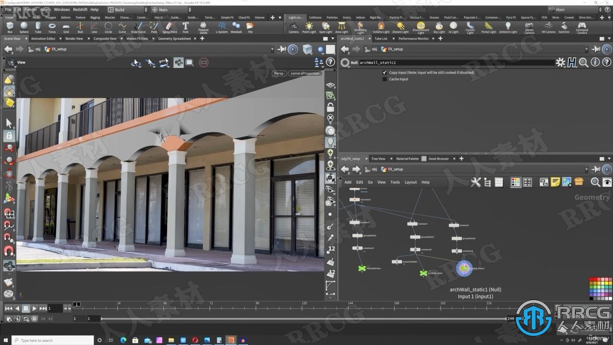Viewport: 613px width, 345px height.
Task: Toggle the viewport lock camera icon
Action: (330, 107)
